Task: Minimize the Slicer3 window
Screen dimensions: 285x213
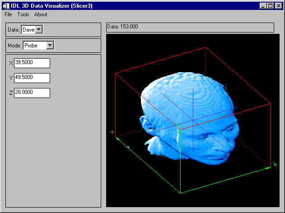Action: click(263, 6)
